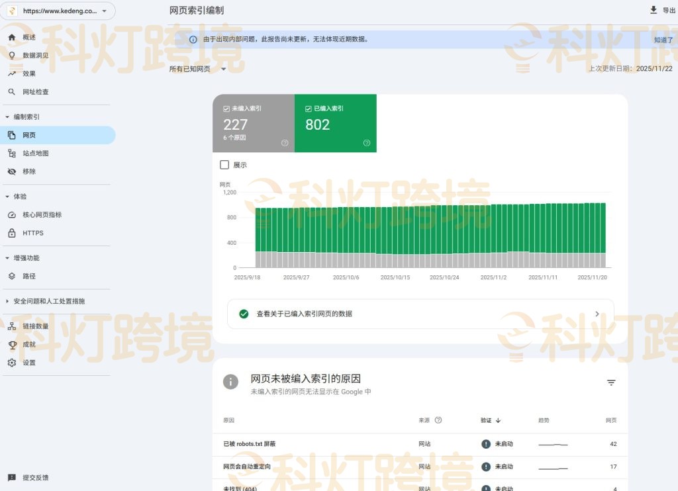Click help icon next to 来源 column
The height and width of the screenshot is (491, 678).
[x=438, y=420]
